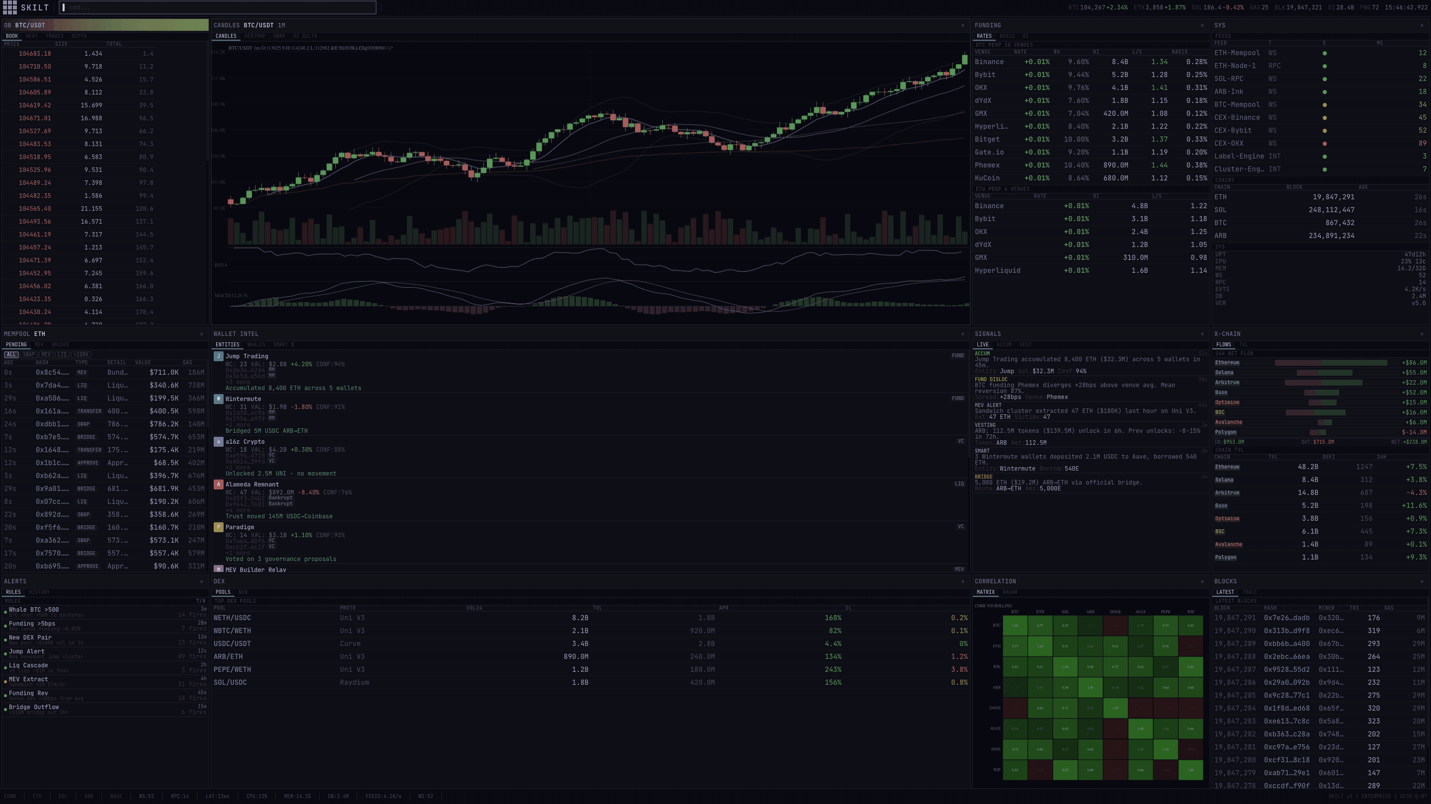
Task: Open the ETH chain selector in Mempool header
Action: (39, 334)
